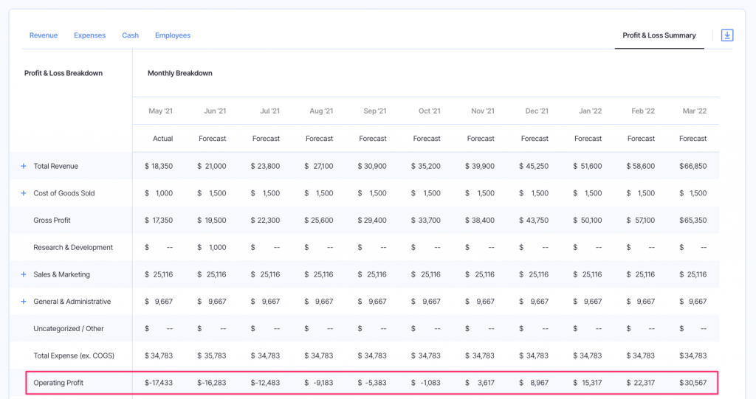
Task: Click the Jan '22 column header
Action: [x=590, y=111]
